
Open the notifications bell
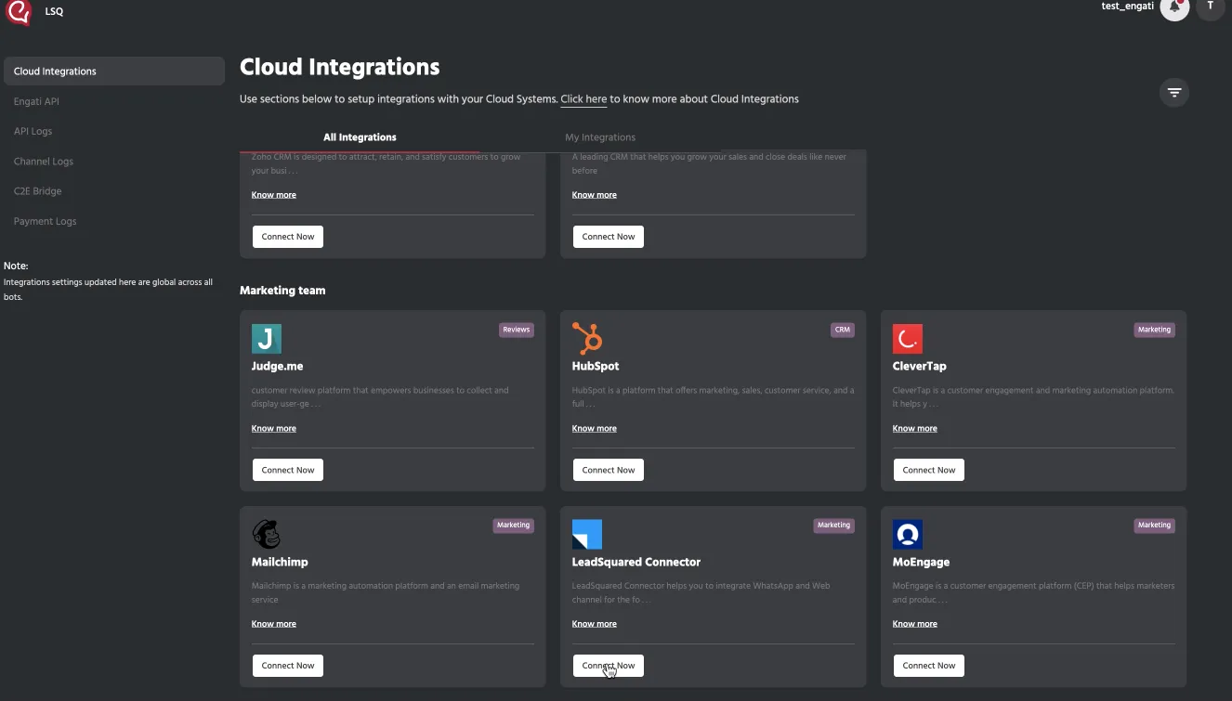(x=1174, y=7)
